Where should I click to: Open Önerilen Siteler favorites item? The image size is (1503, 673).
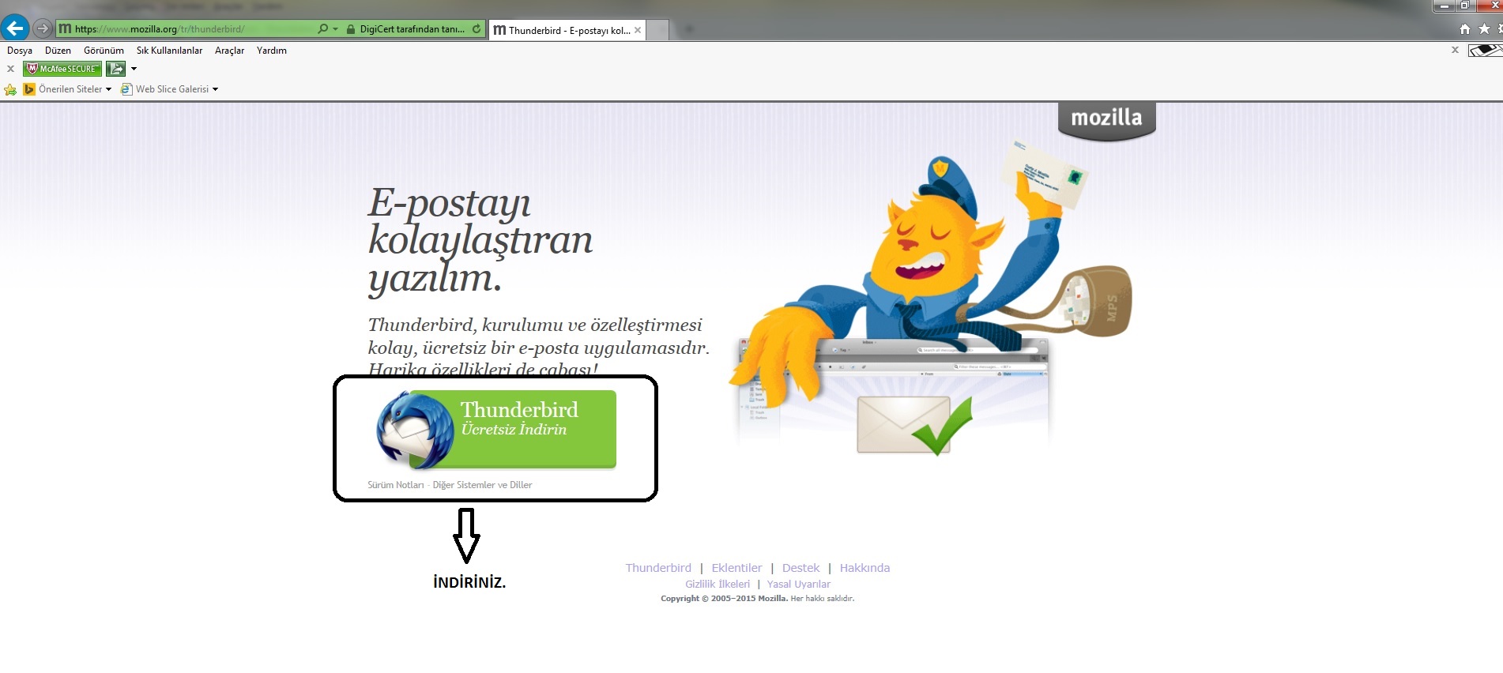(67, 89)
